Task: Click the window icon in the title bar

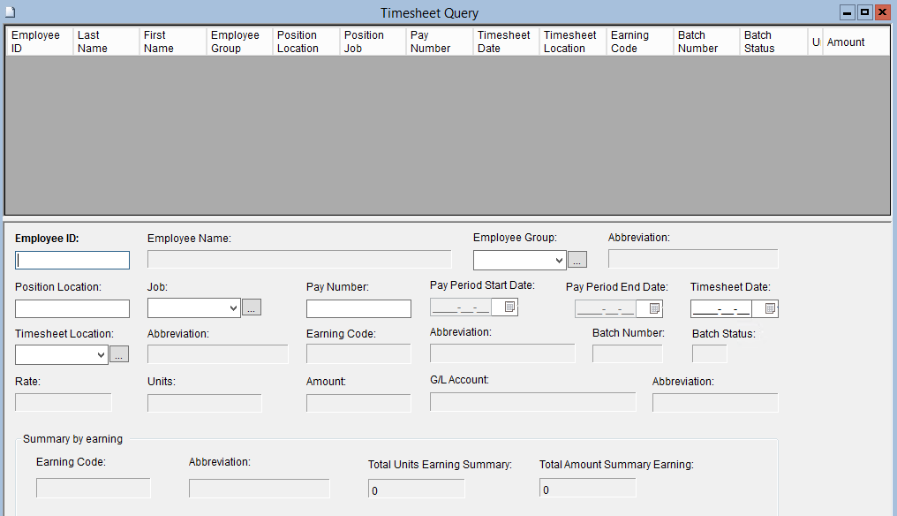Action: click(10, 12)
